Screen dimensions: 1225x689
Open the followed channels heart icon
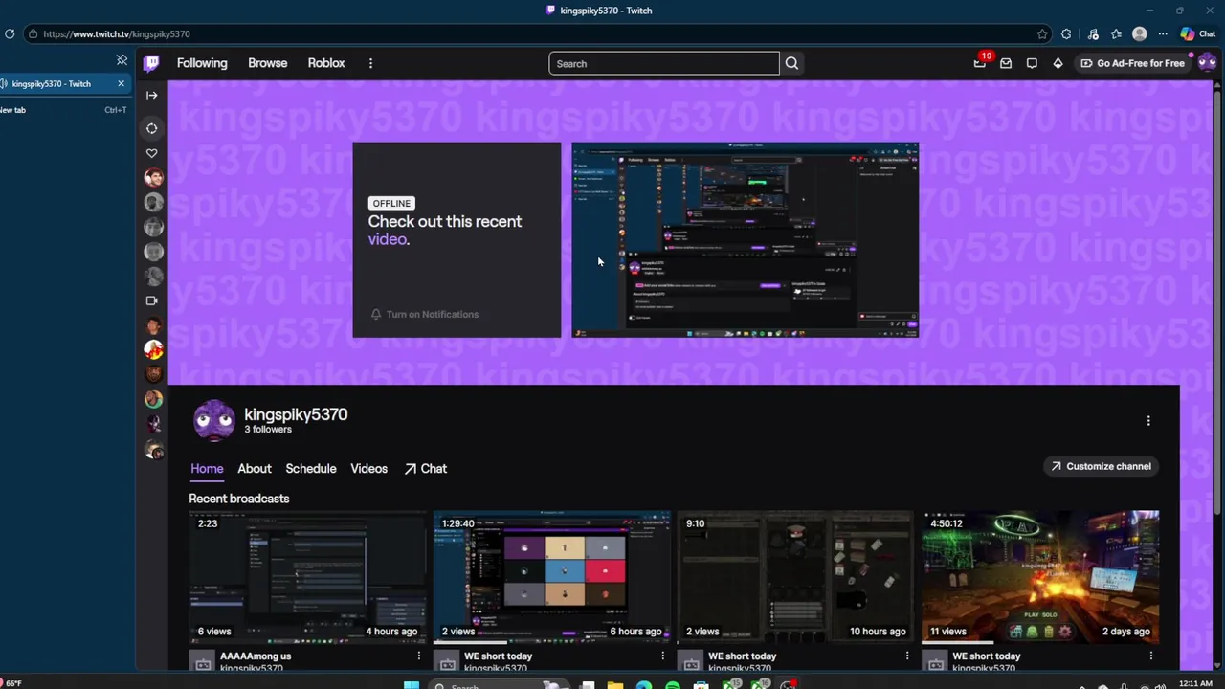pyautogui.click(x=151, y=153)
